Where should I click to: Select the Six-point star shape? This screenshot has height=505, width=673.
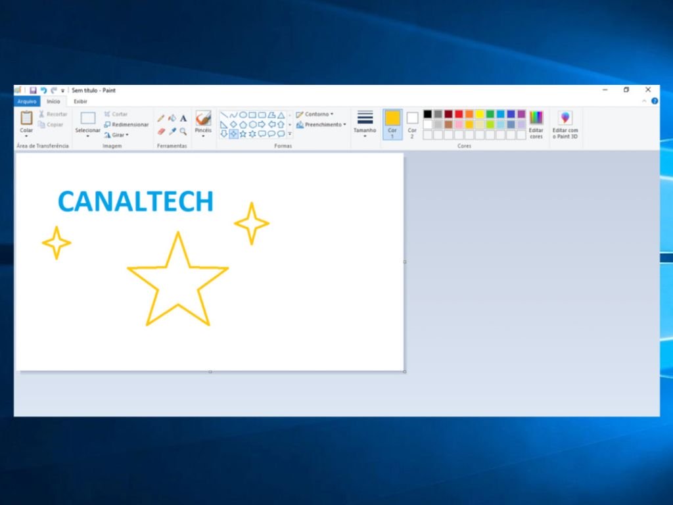coord(252,134)
